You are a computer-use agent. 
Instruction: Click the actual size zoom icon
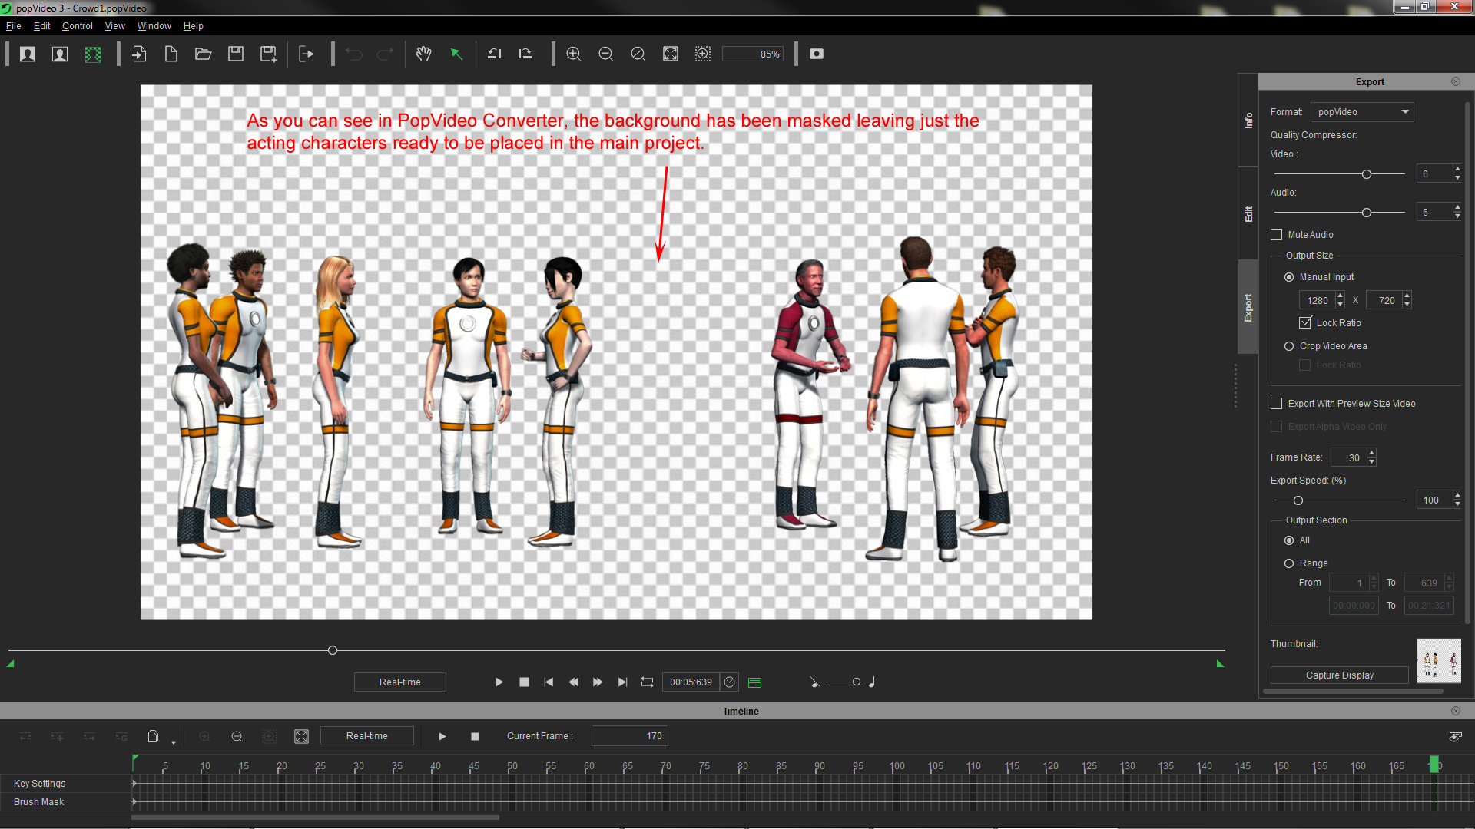click(x=638, y=54)
